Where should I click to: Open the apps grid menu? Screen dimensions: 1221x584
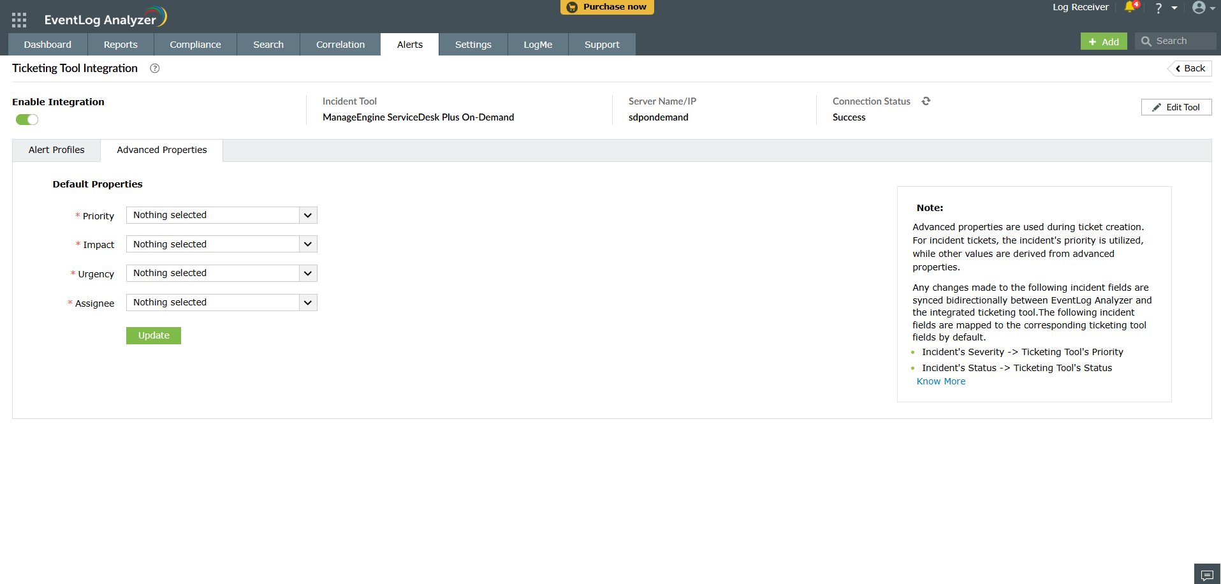coord(18,18)
